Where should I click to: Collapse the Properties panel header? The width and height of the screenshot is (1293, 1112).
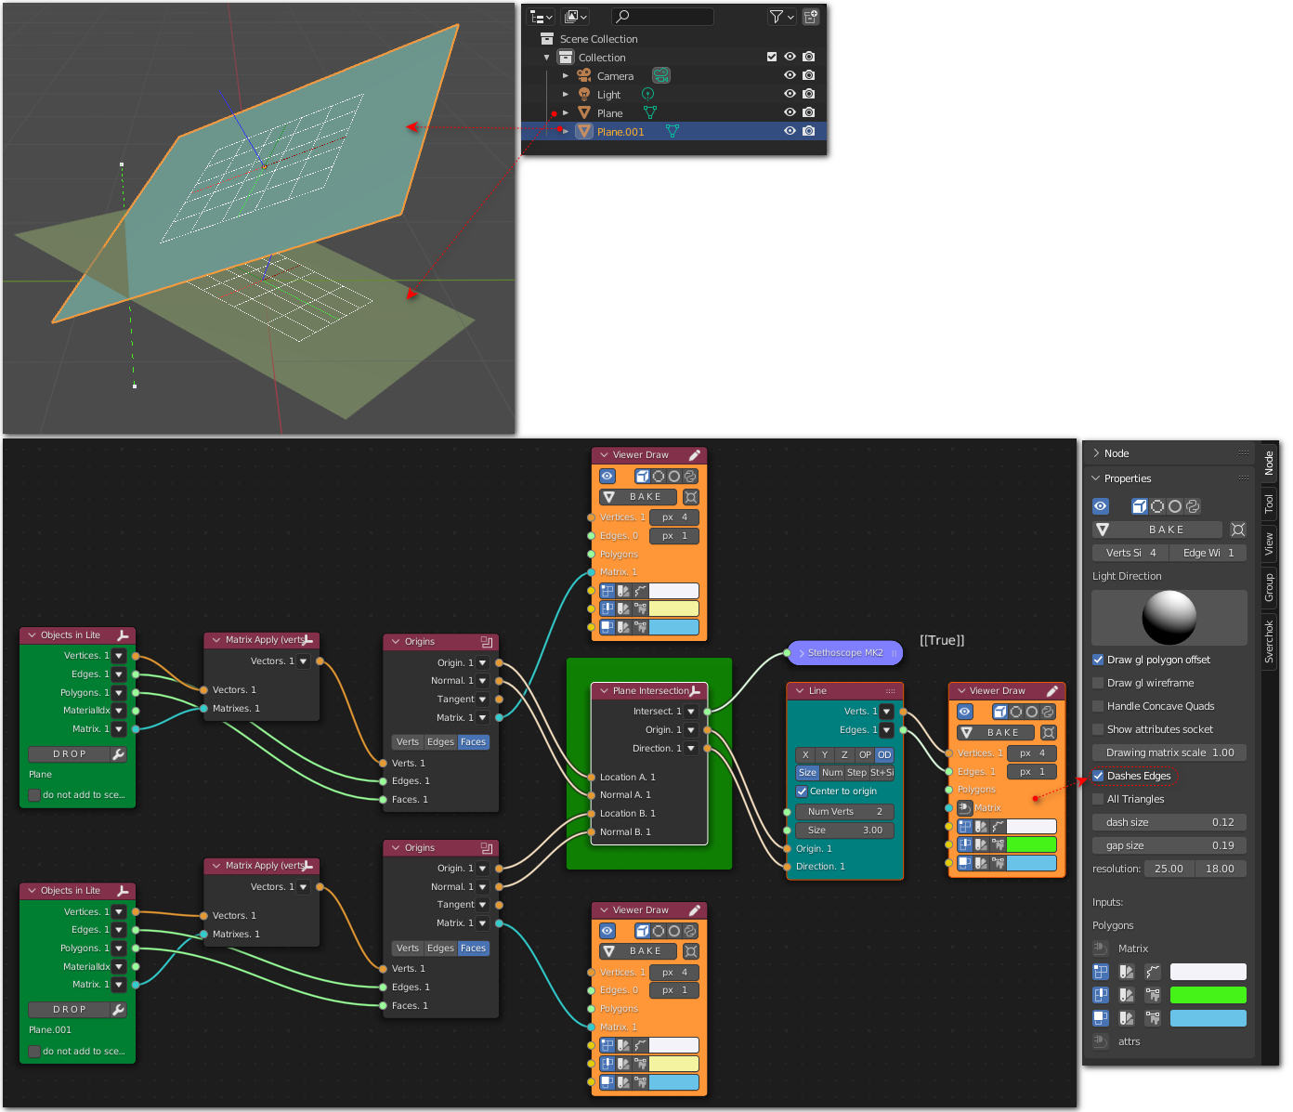[x=1170, y=478]
